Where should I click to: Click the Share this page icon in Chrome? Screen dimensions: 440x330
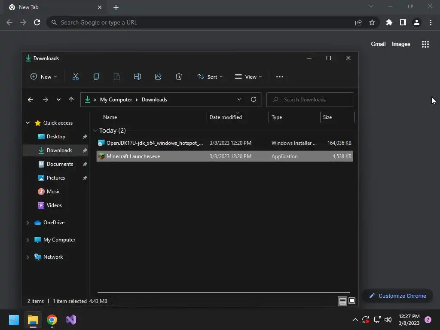click(x=358, y=22)
